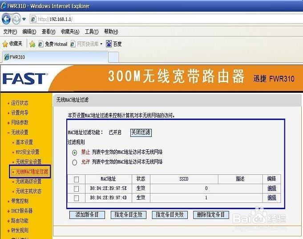The image size is (303, 239).
Task: Open 无线安全设置 in the sidebar
Action: (x=28, y=162)
